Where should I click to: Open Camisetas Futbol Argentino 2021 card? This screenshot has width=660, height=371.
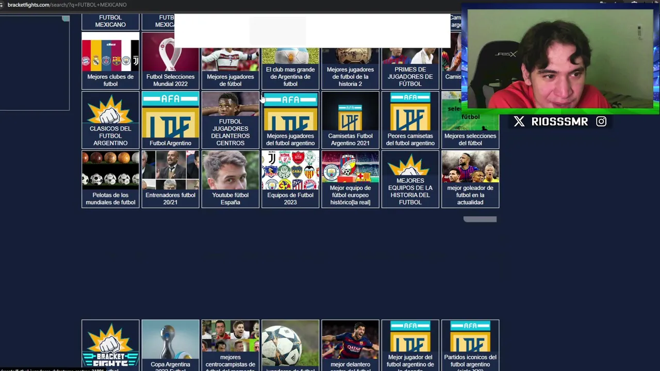350,120
